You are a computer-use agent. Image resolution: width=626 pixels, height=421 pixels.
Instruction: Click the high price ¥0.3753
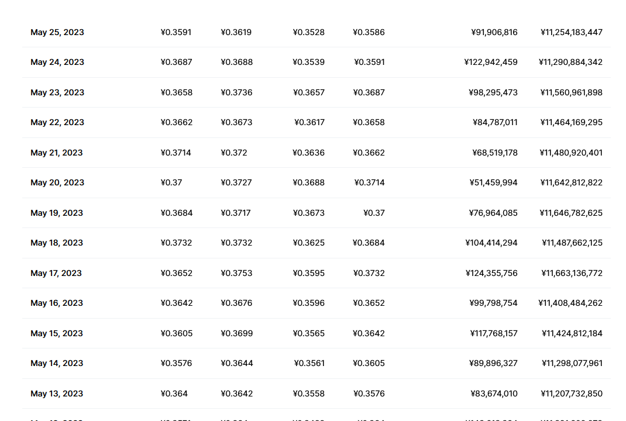coord(236,273)
